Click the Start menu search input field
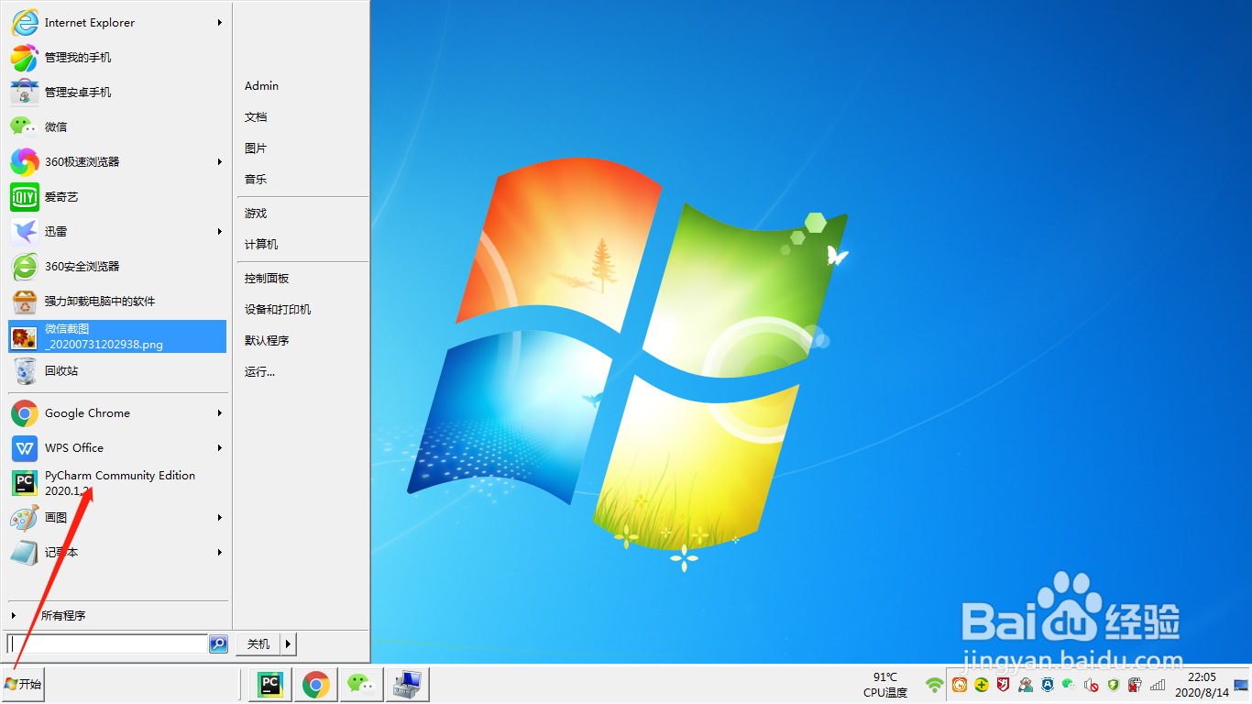 tap(107, 643)
